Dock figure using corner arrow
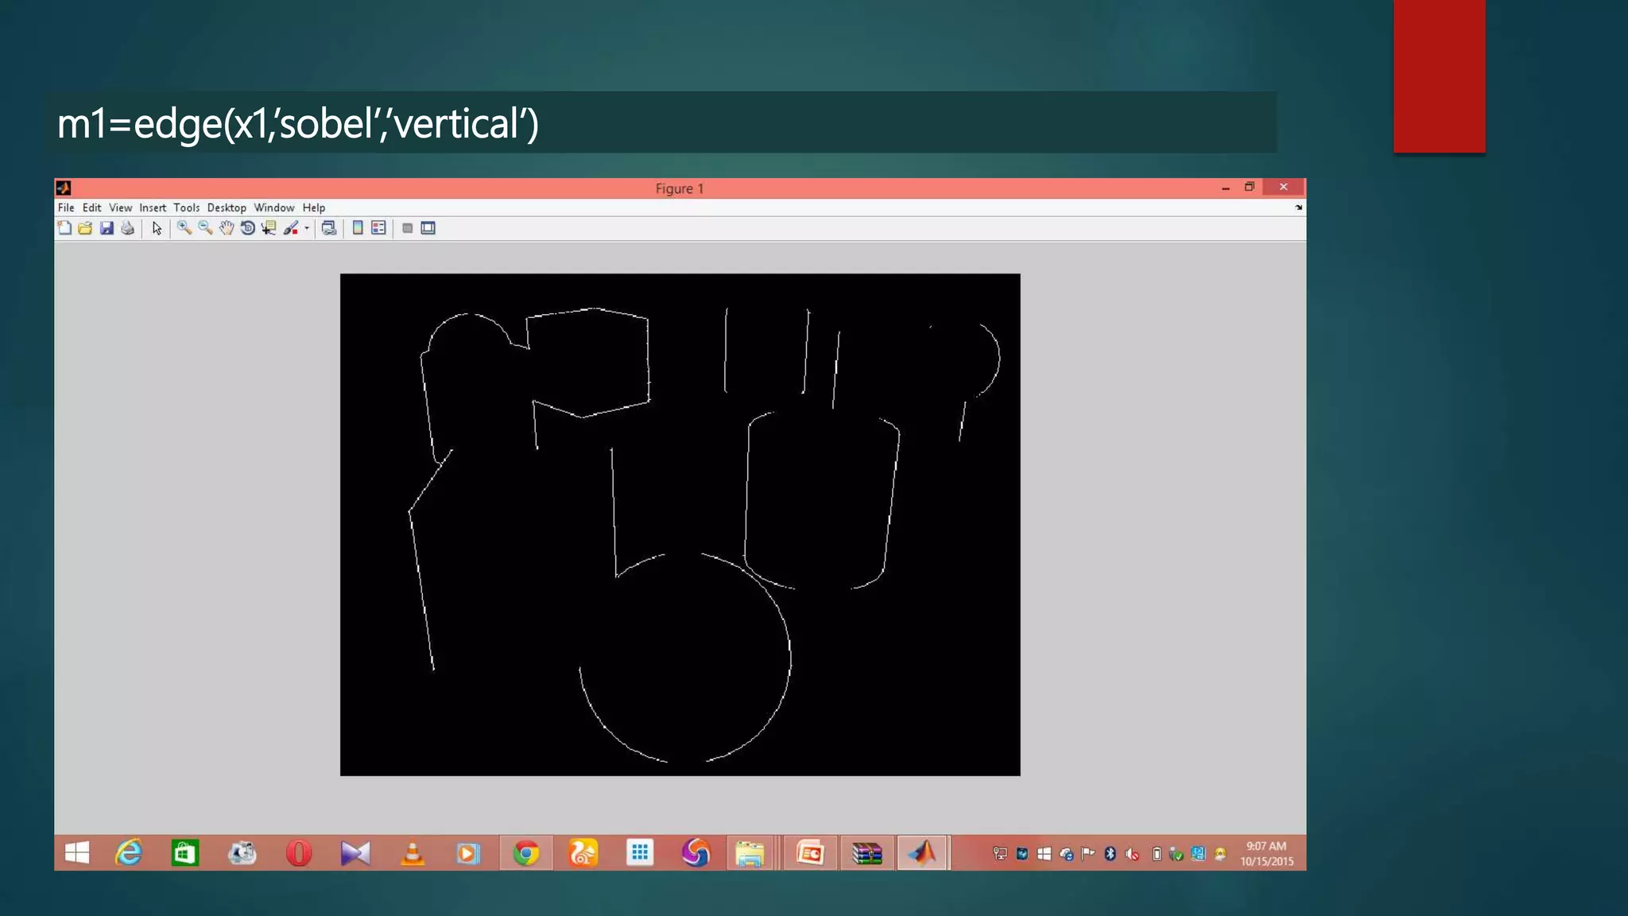The image size is (1628, 916). point(1299,208)
